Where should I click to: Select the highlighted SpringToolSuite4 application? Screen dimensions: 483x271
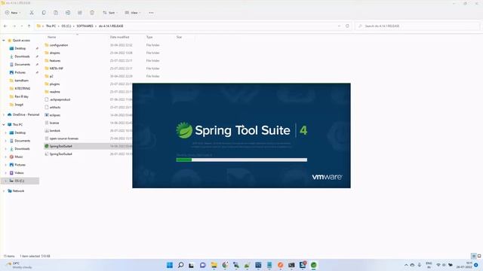[60, 146]
